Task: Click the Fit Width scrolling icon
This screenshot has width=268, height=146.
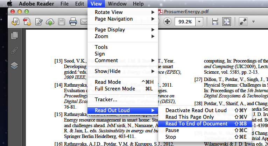Action: pos(215,22)
